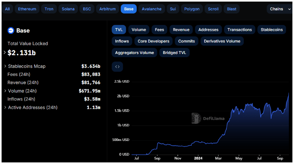Screen dimensions: 294x164
Task: Click the $671.95m volume value
Action: click(89, 91)
